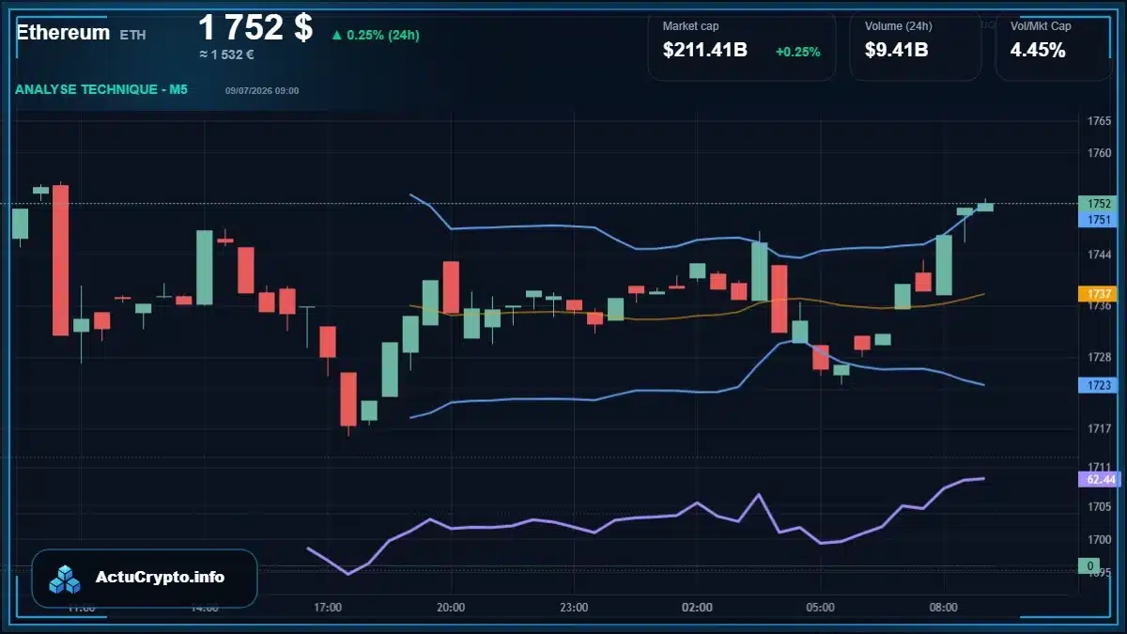Viewport: 1127px width, 634px height.
Task: Click the 08:00 time axis label
Action: pos(943,608)
